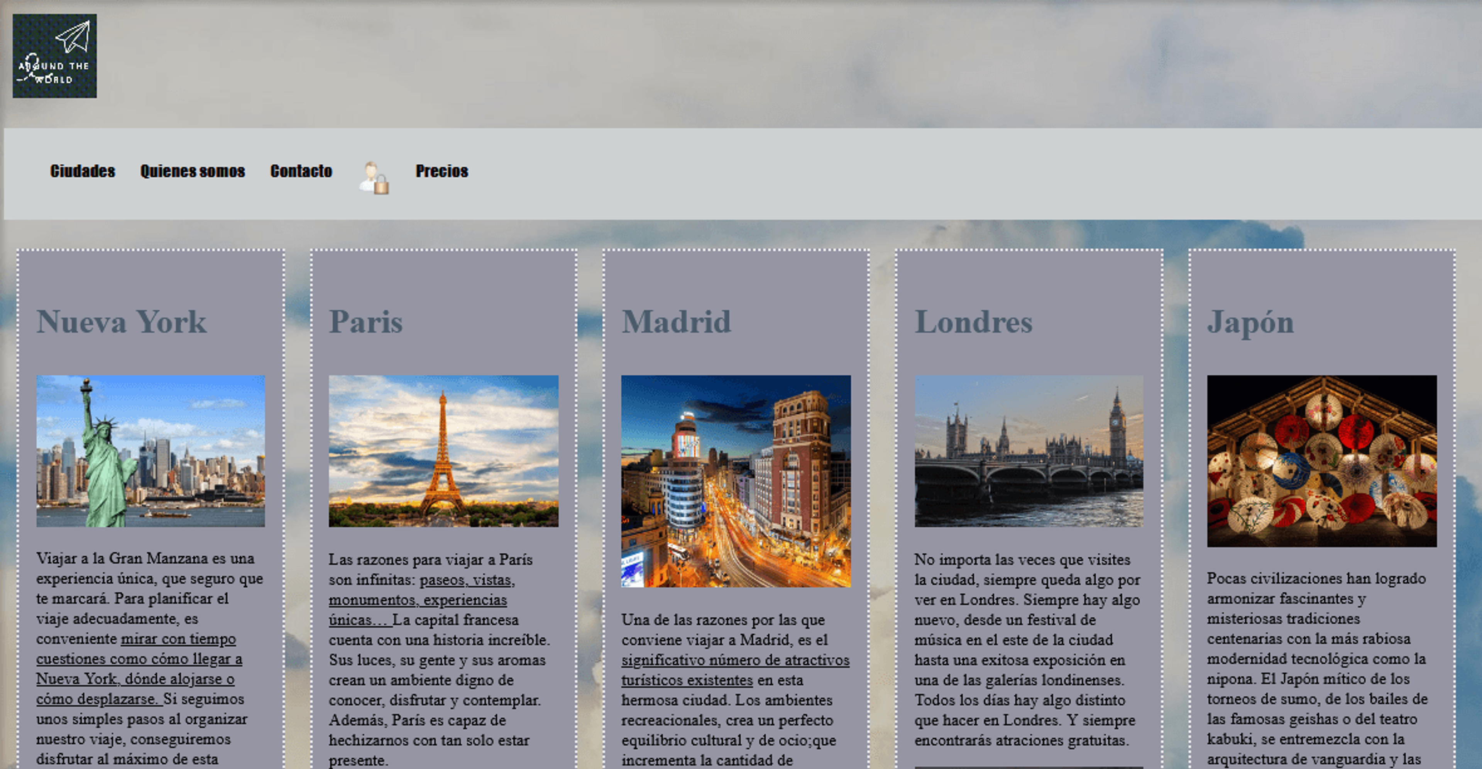Viewport: 1482px width, 769px height.
Task: Click the Westminster Bridge London picture
Action: 1029,451
